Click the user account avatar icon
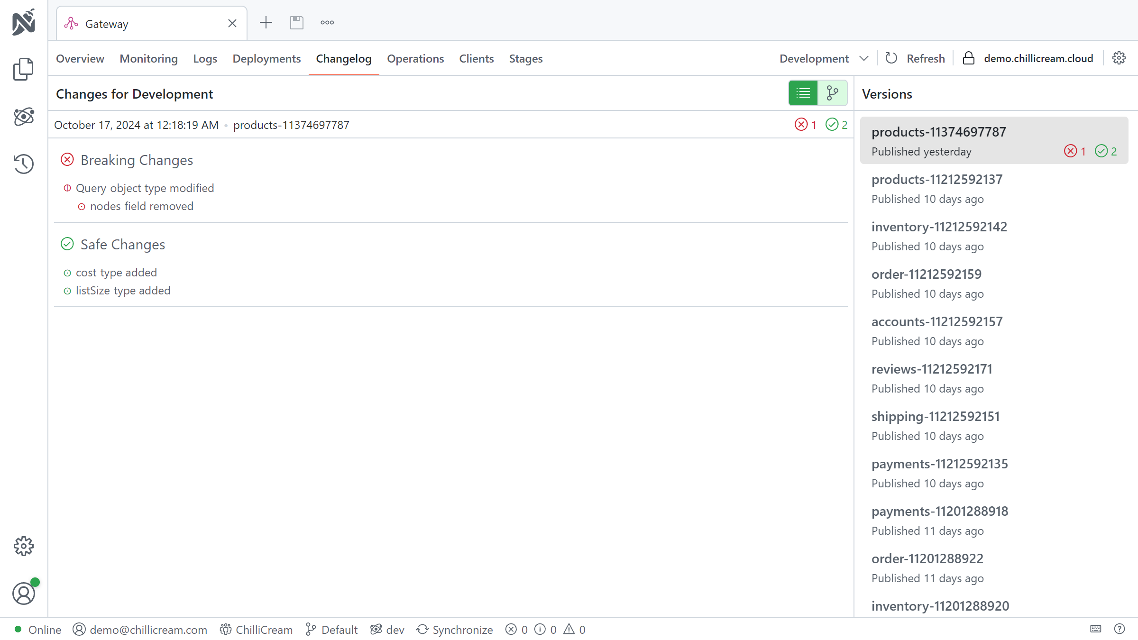The image size is (1138, 640). (x=23, y=594)
